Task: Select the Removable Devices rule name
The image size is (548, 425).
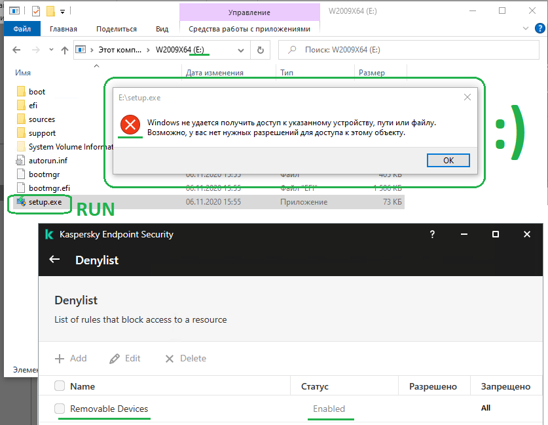Action: tap(109, 409)
